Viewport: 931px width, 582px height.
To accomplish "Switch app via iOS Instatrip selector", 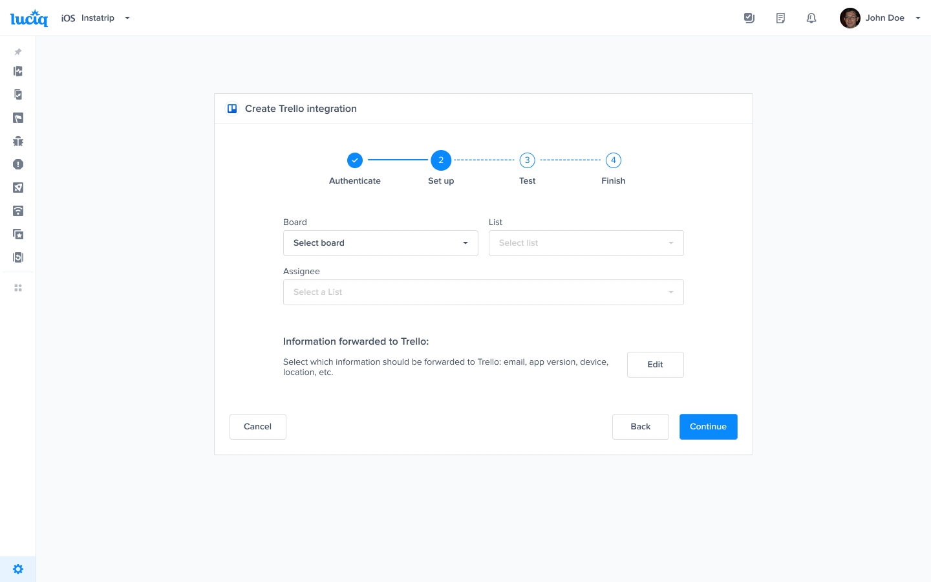I will tap(96, 18).
